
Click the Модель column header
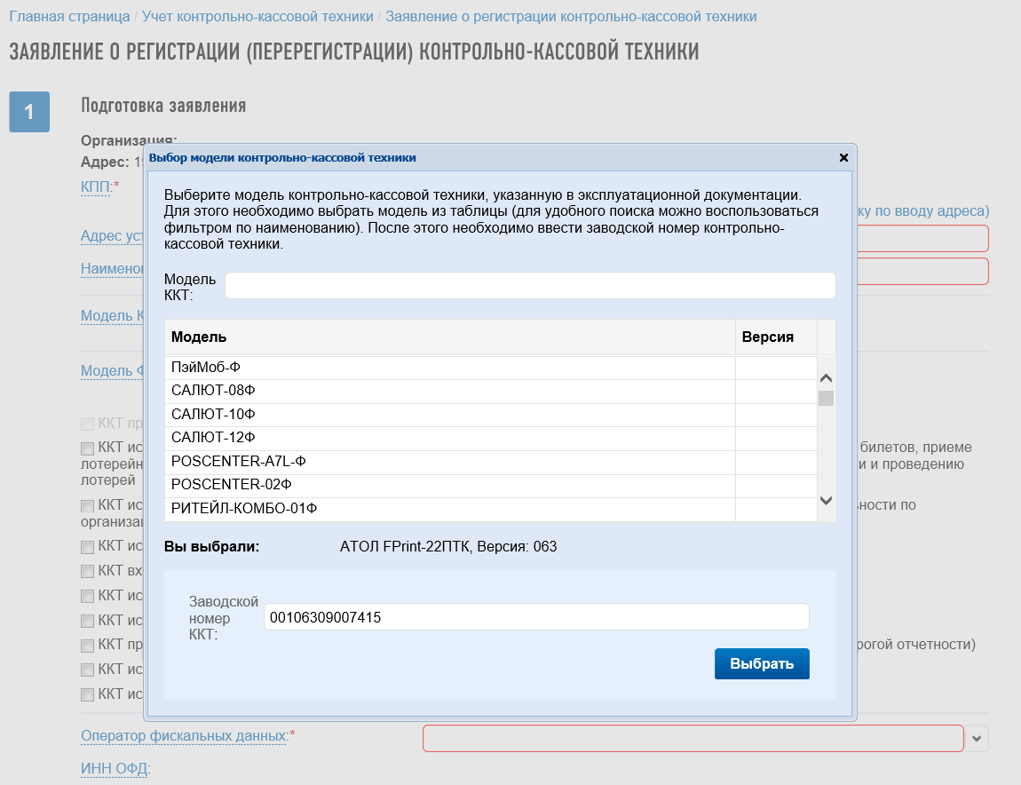point(450,337)
